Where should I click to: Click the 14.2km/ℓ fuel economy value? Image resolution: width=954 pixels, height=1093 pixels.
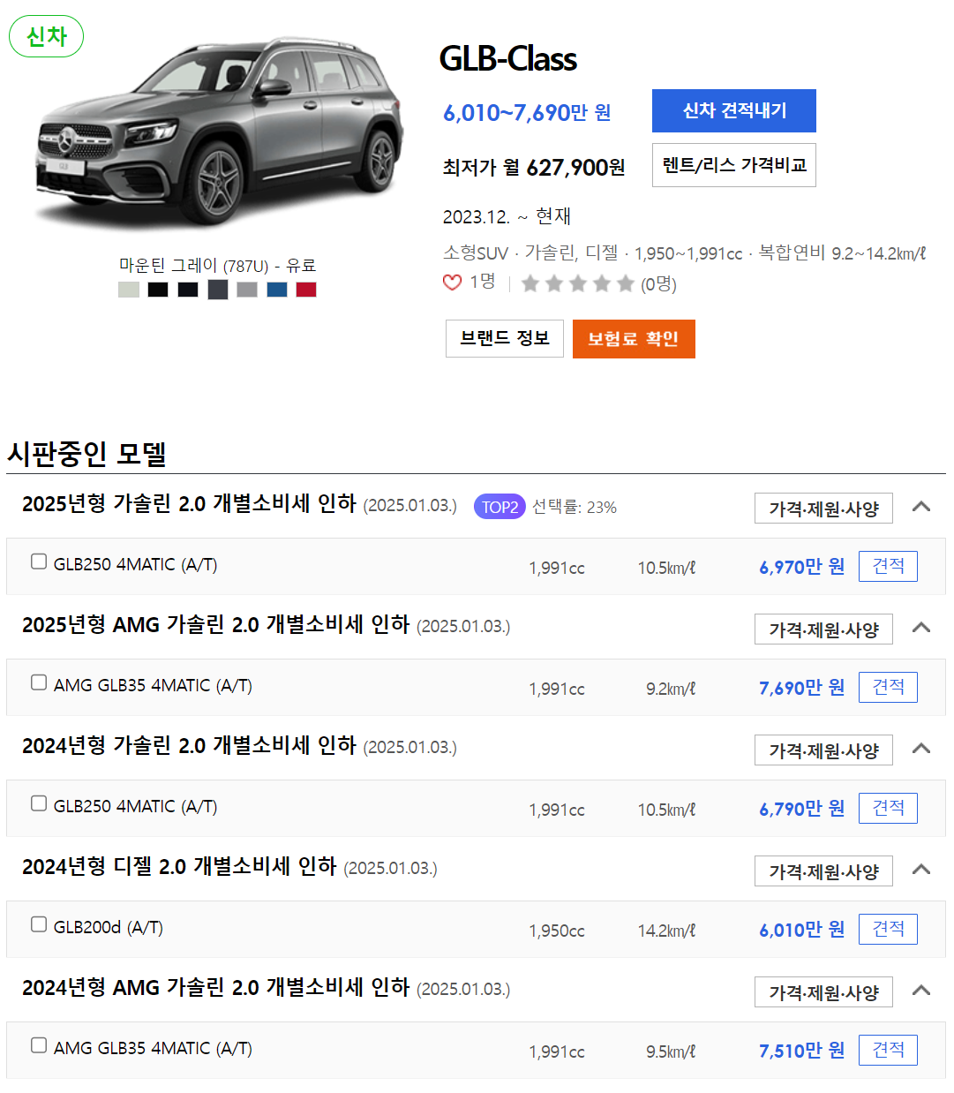(666, 931)
